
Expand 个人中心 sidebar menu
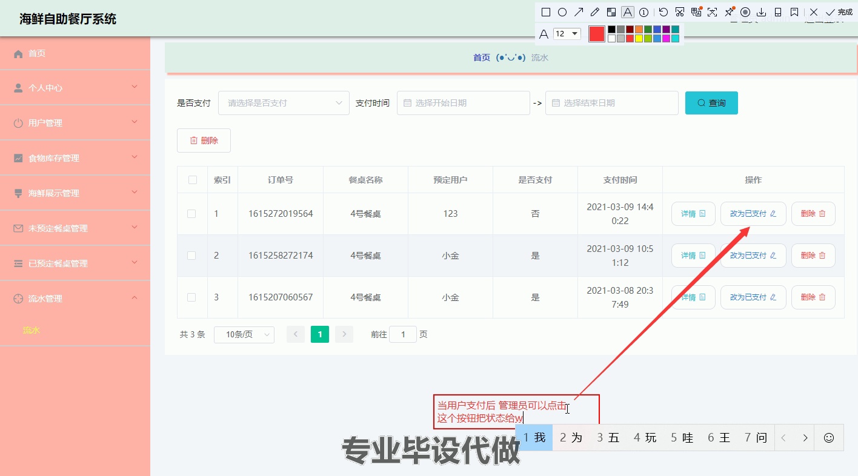point(75,88)
